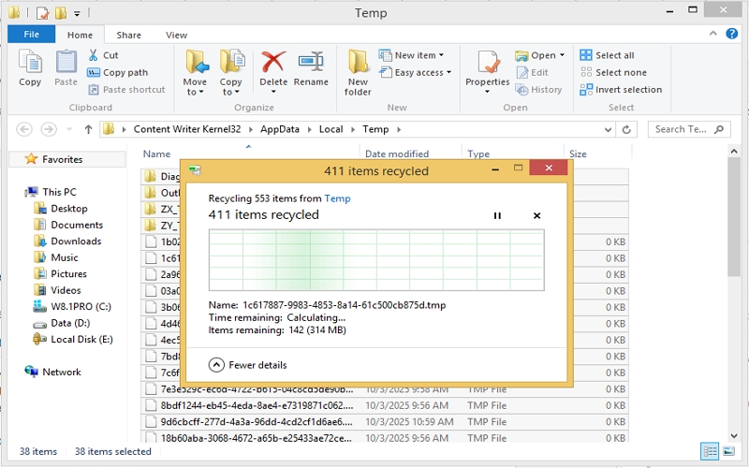Click the Delete red X icon
This screenshot has width=749, height=468.
[x=273, y=63]
